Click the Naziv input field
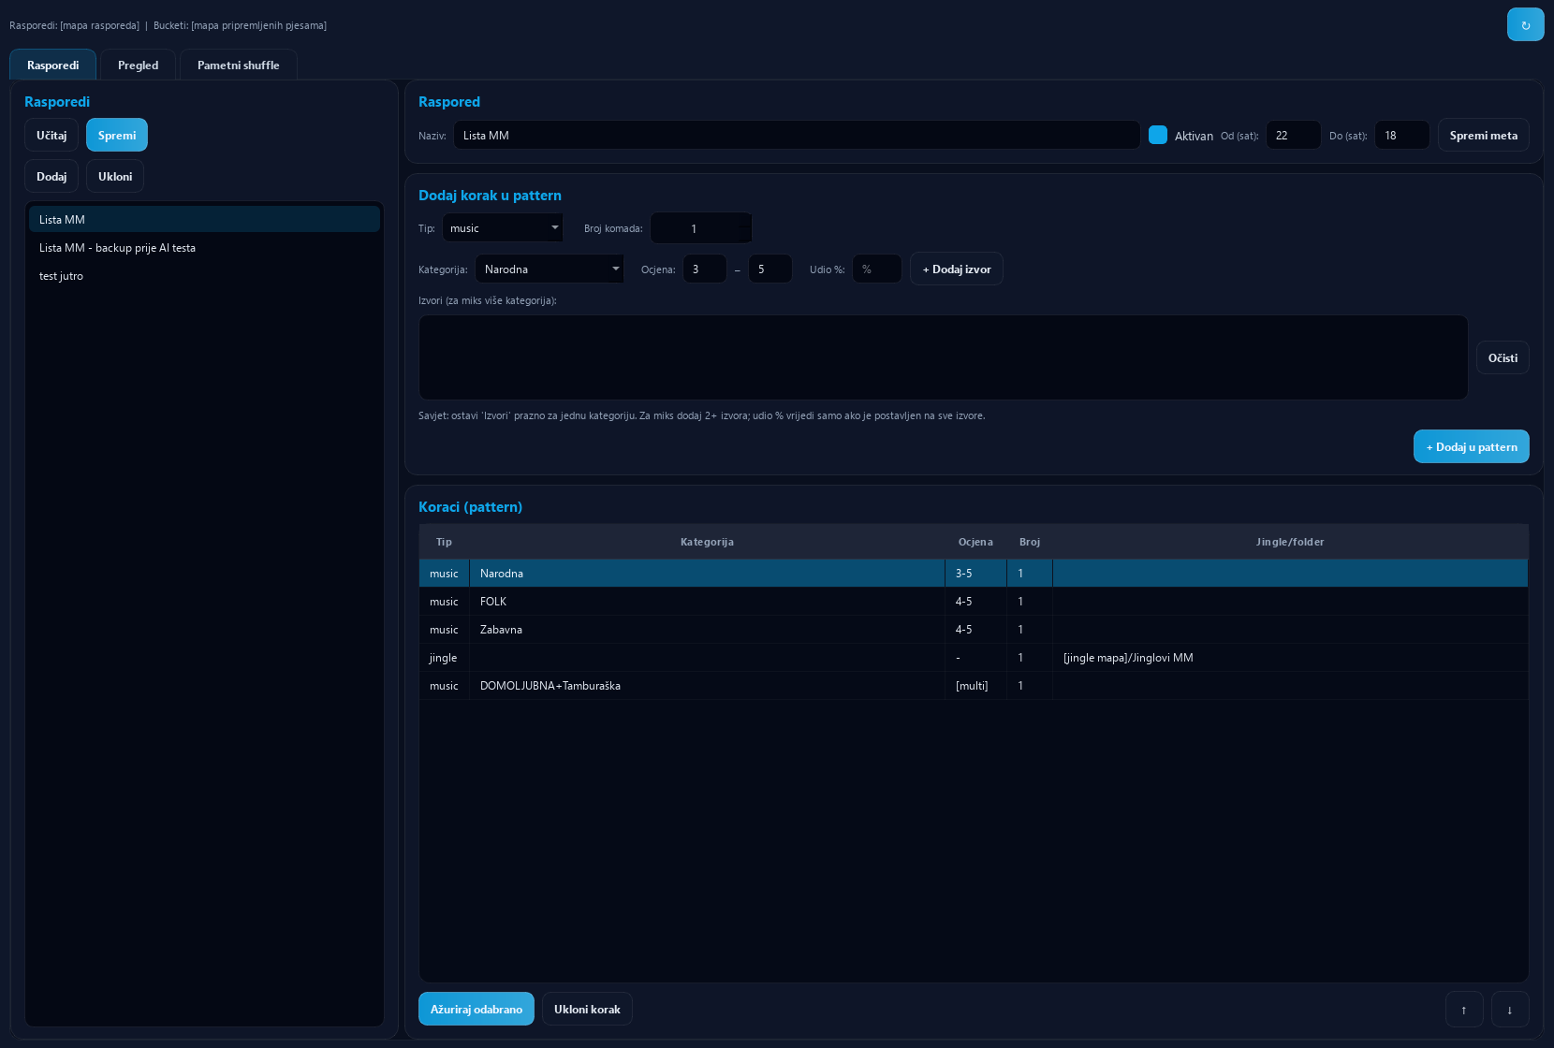This screenshot has width=1554, height=1048. 797,135
